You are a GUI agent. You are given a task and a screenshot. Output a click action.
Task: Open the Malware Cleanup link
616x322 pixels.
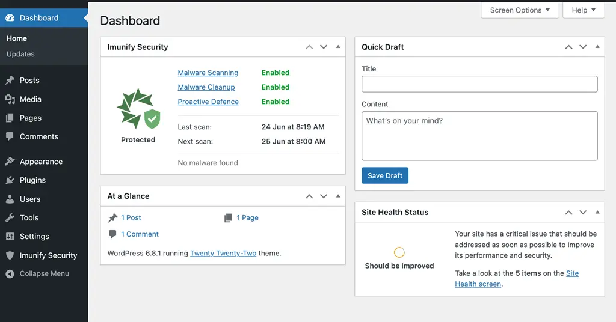tap(206, 87)
